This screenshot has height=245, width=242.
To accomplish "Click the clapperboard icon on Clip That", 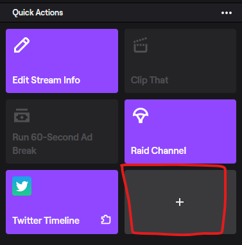I will [x=141, y=45].
